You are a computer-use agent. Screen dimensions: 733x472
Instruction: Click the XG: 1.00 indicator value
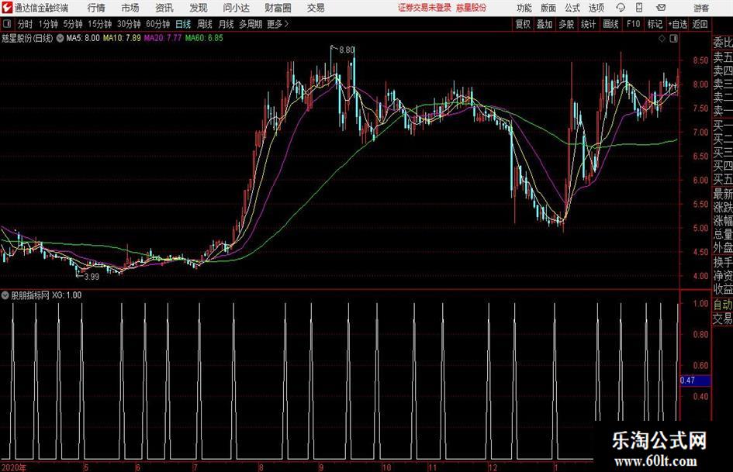[67, 295]
